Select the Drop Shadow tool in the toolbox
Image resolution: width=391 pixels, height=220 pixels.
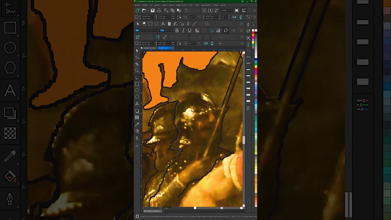click(x=137, y=111)
